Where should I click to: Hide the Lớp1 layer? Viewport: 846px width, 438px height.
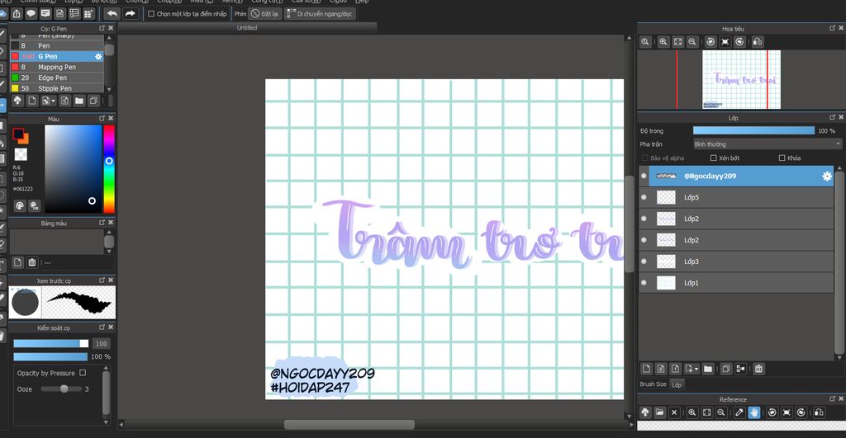644,282
